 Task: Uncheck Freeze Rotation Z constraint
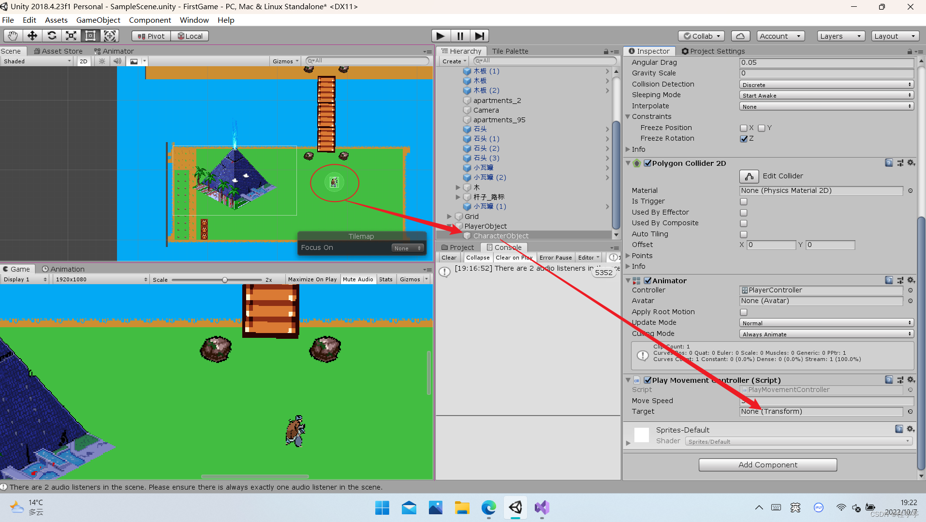(x=743, y=139)
